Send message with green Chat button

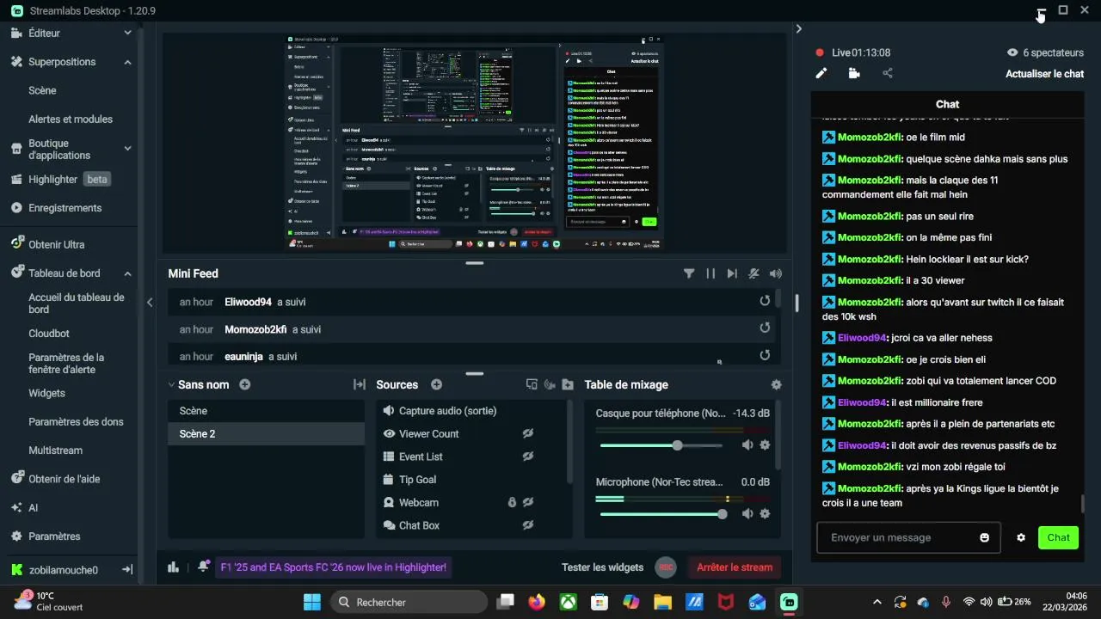(1058, 537)
